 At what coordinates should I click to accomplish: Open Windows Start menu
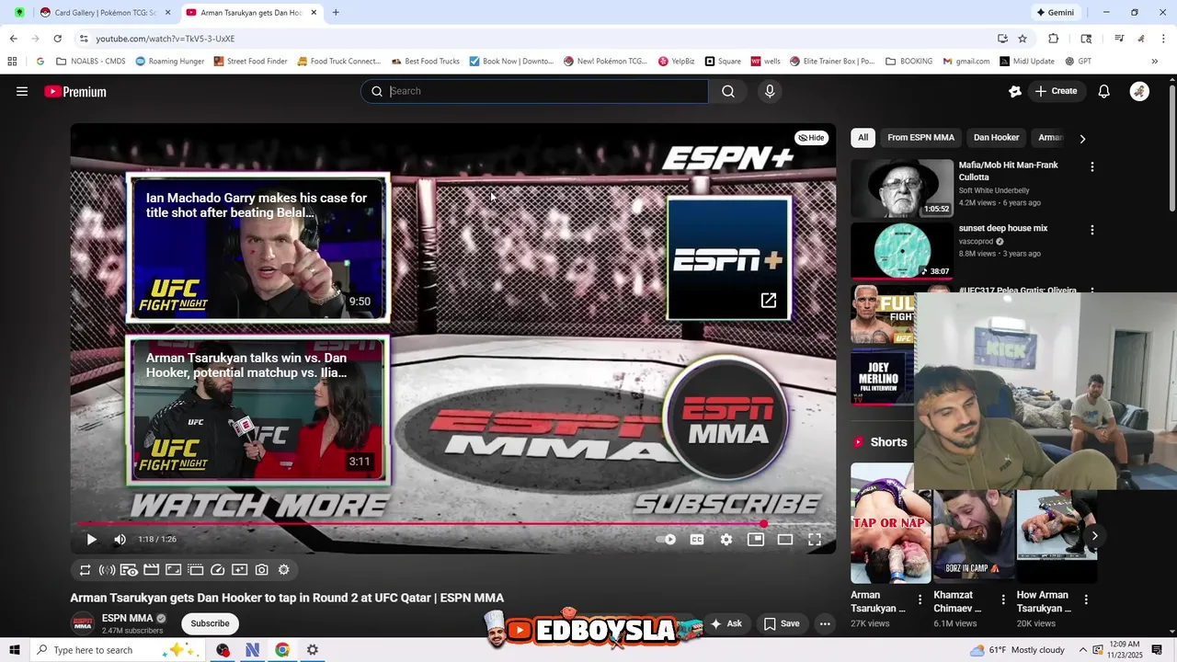pos(15,650)
